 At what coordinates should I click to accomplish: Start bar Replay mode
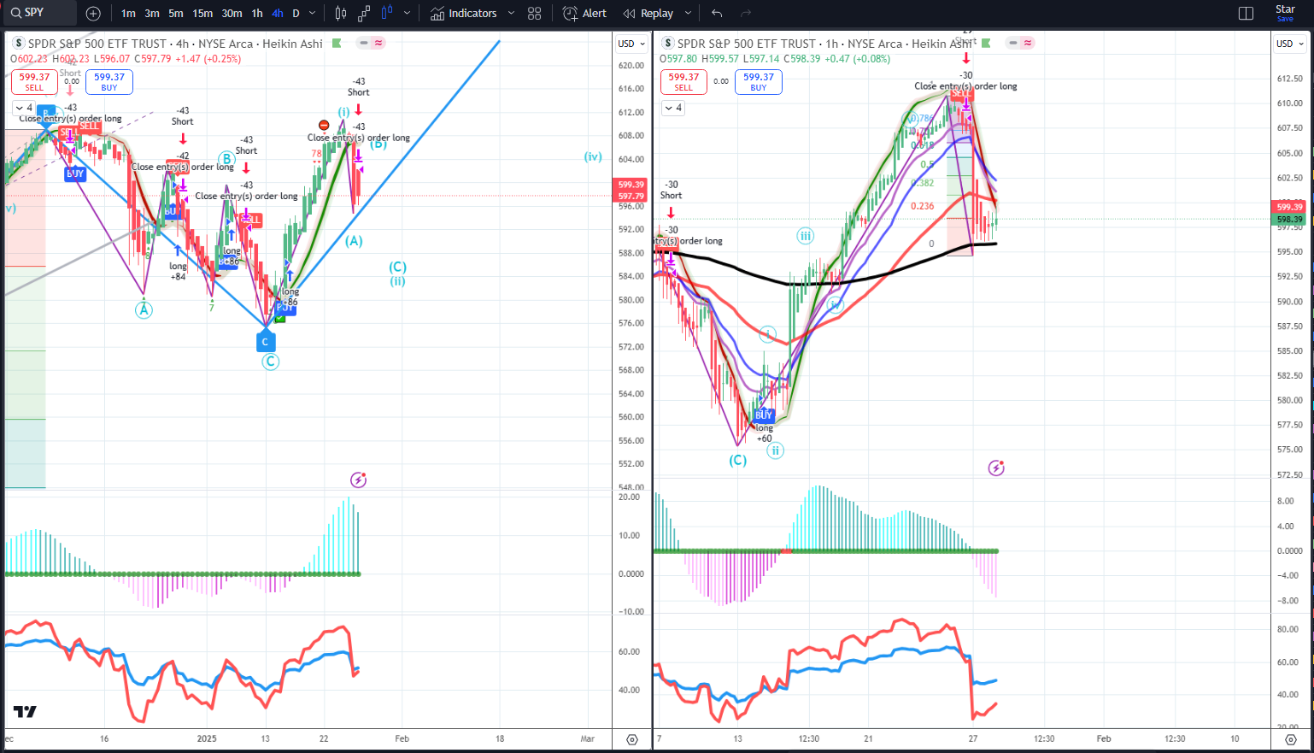click(648, 13)
